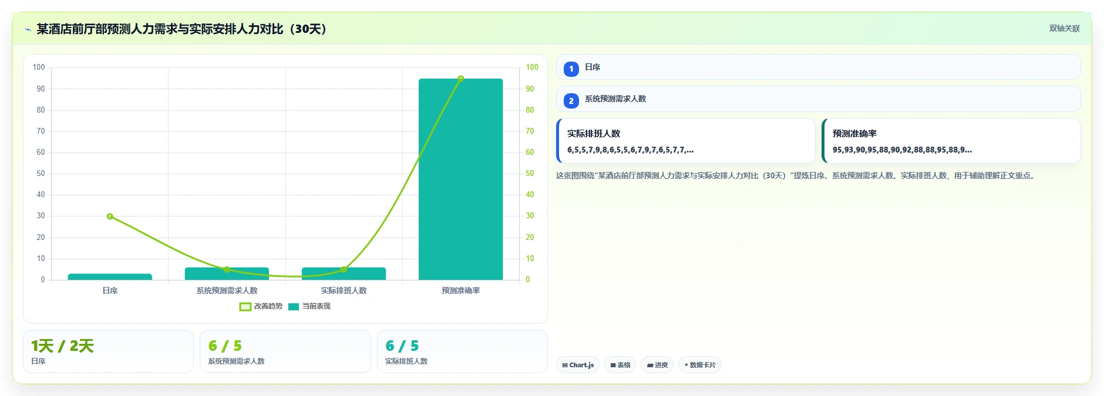Click the Chart.js tag icon
This screenshot has width=1104, height=396.
[565, 365]
